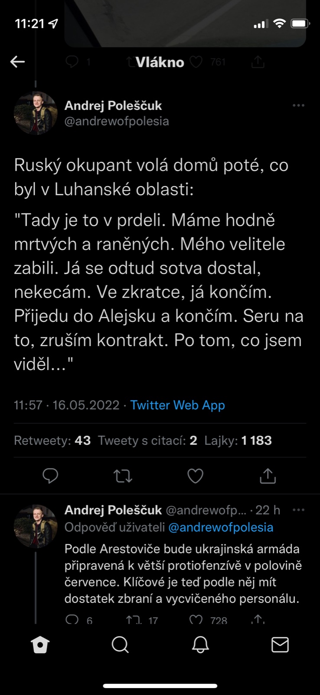The height and width of the screenshot is (695, 320).
Task: Open the Search tab
Action: (120, 645)
